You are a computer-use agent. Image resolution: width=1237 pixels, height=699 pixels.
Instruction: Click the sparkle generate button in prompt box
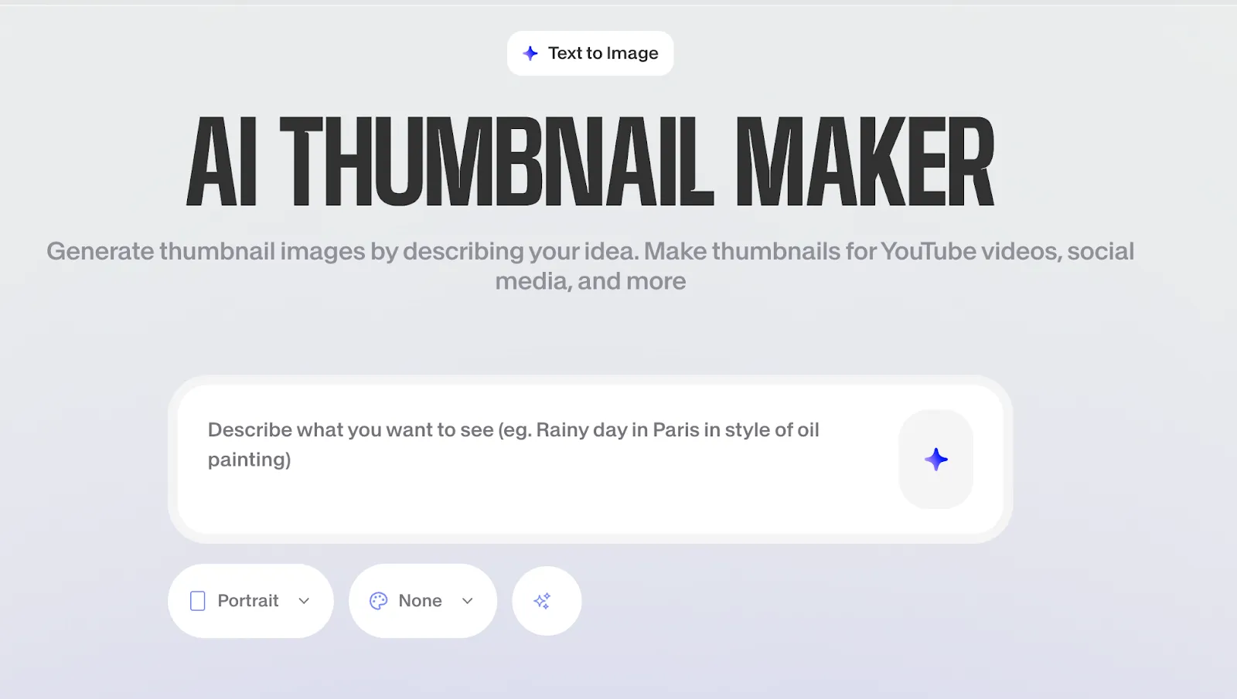[935, 460]
